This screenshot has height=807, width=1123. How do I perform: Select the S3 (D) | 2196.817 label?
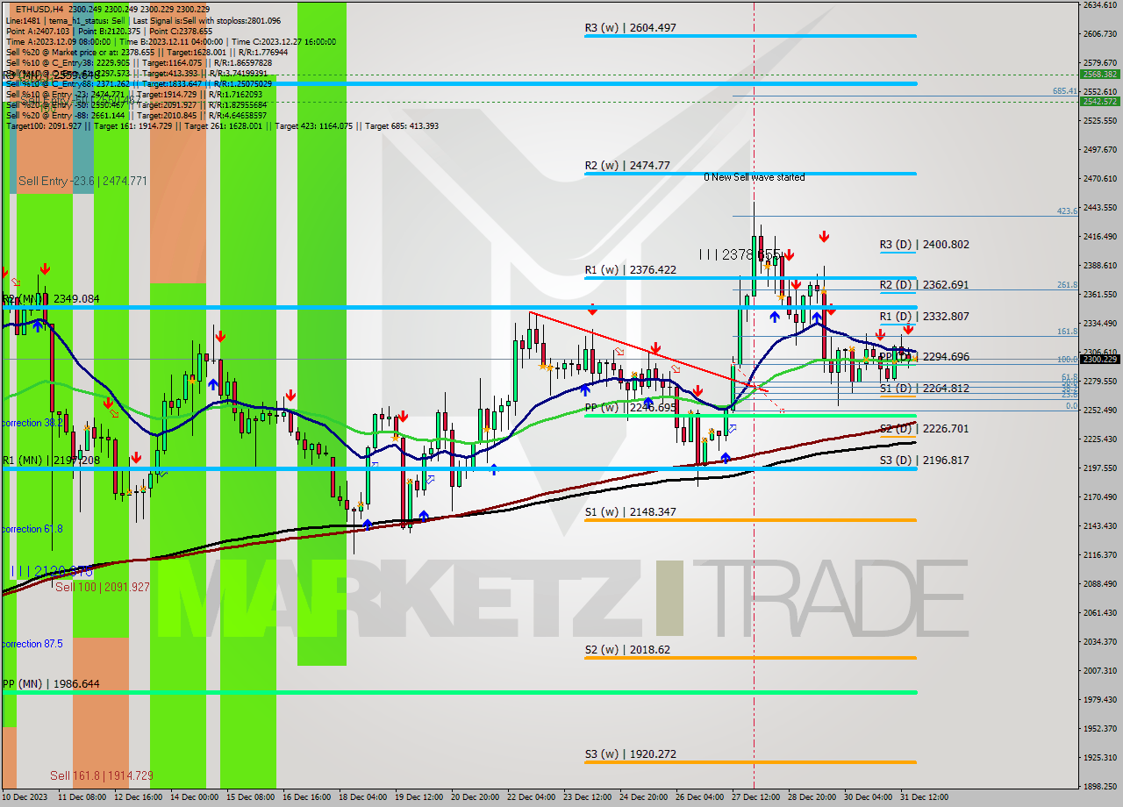[x=925, y=461]
